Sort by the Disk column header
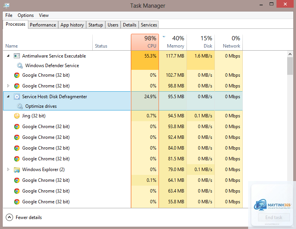The image size is (296, 229). pyautogui.click(x=201, y=42)
